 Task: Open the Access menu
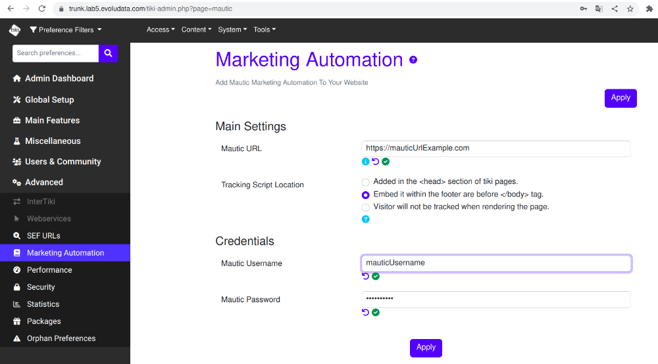pyautogui.click(x=161, y=30)
